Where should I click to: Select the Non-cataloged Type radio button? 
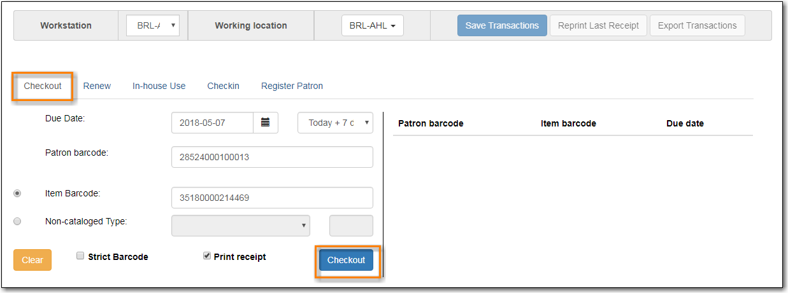[x=17, y=221]
